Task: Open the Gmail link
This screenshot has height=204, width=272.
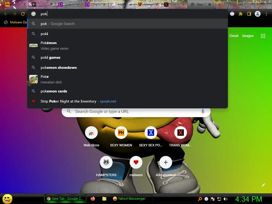Action: coord(234,36)
